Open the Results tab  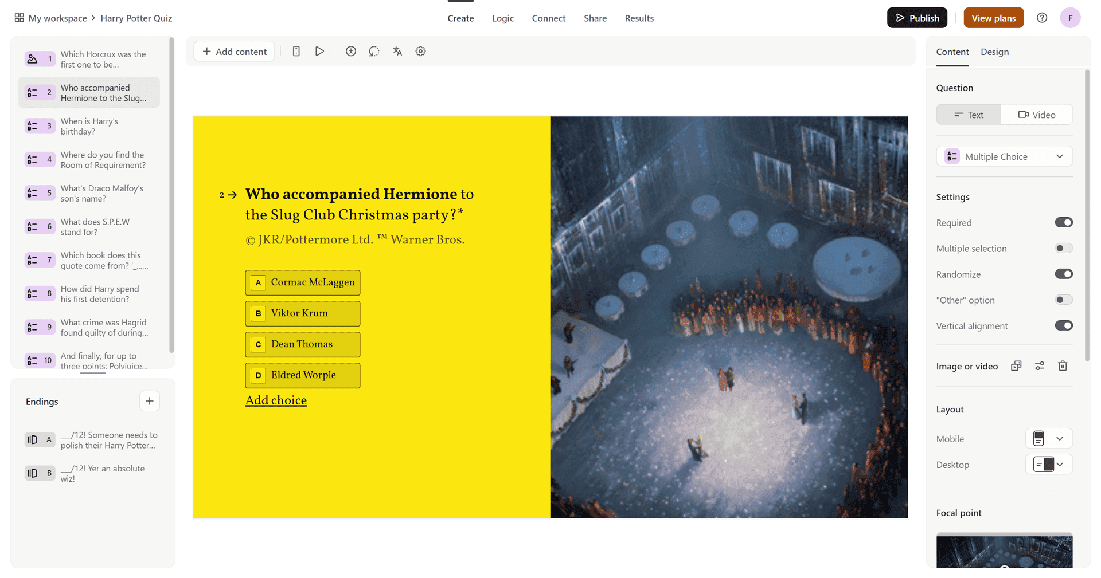click(639, 18)
